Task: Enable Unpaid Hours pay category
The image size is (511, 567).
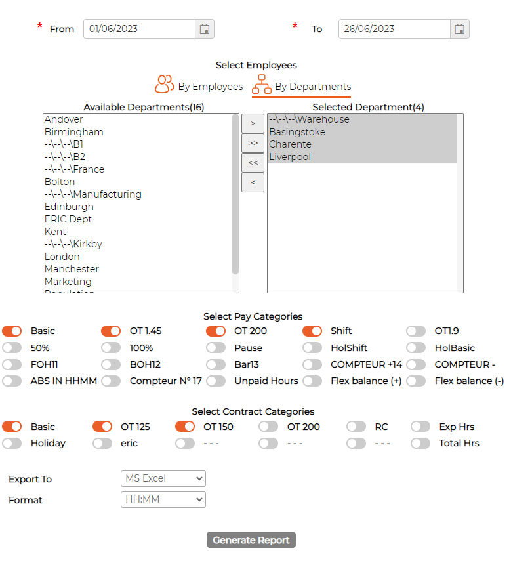Action: (216, 381)
